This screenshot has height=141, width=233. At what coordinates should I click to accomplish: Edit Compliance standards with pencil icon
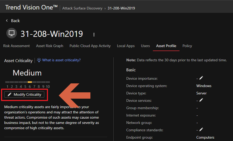point(201,130)
